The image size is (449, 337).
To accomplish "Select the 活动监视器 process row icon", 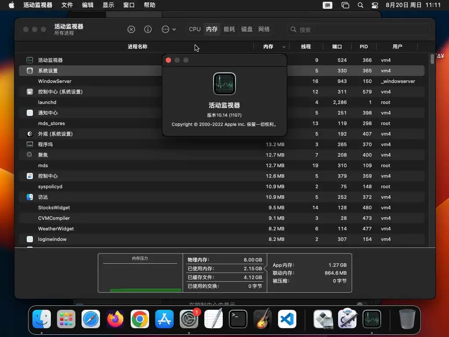I will coord(30,60).
